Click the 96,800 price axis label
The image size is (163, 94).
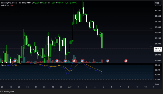pyautogui.click(x=158, y=16)
